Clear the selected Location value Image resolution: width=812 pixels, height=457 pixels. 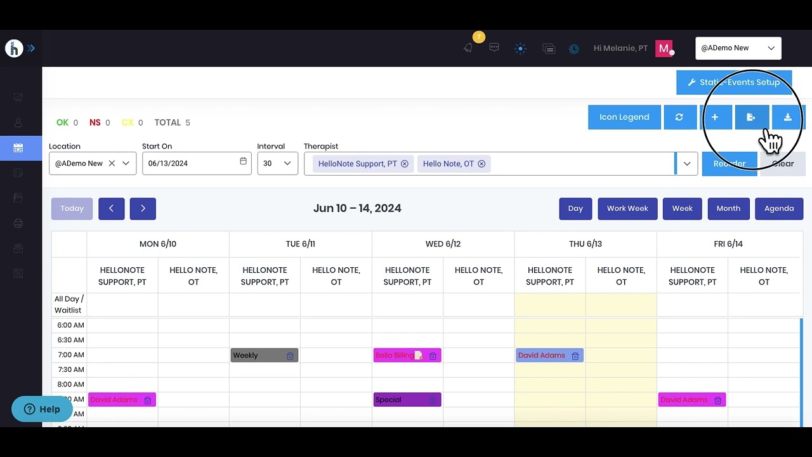(112, 164)
